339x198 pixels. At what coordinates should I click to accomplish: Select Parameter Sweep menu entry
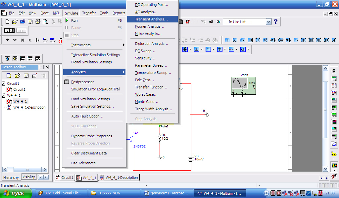pyautogui.click(x=152, y=65)
